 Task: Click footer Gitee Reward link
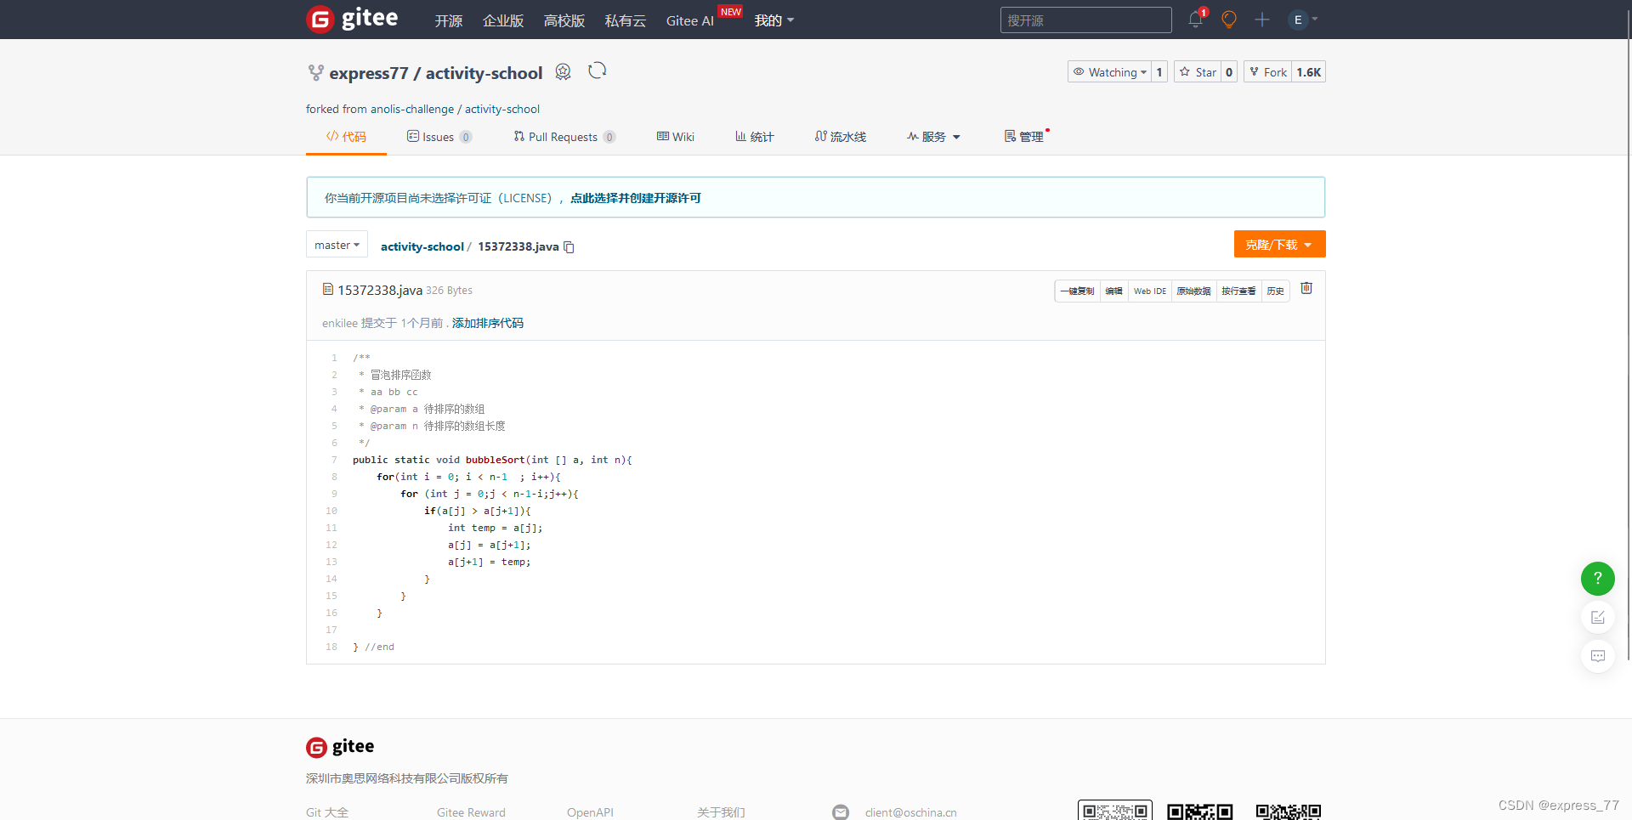click(x=471, y=812)
